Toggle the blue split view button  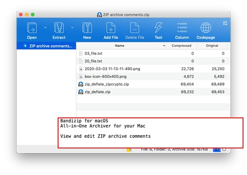point(217,150)
